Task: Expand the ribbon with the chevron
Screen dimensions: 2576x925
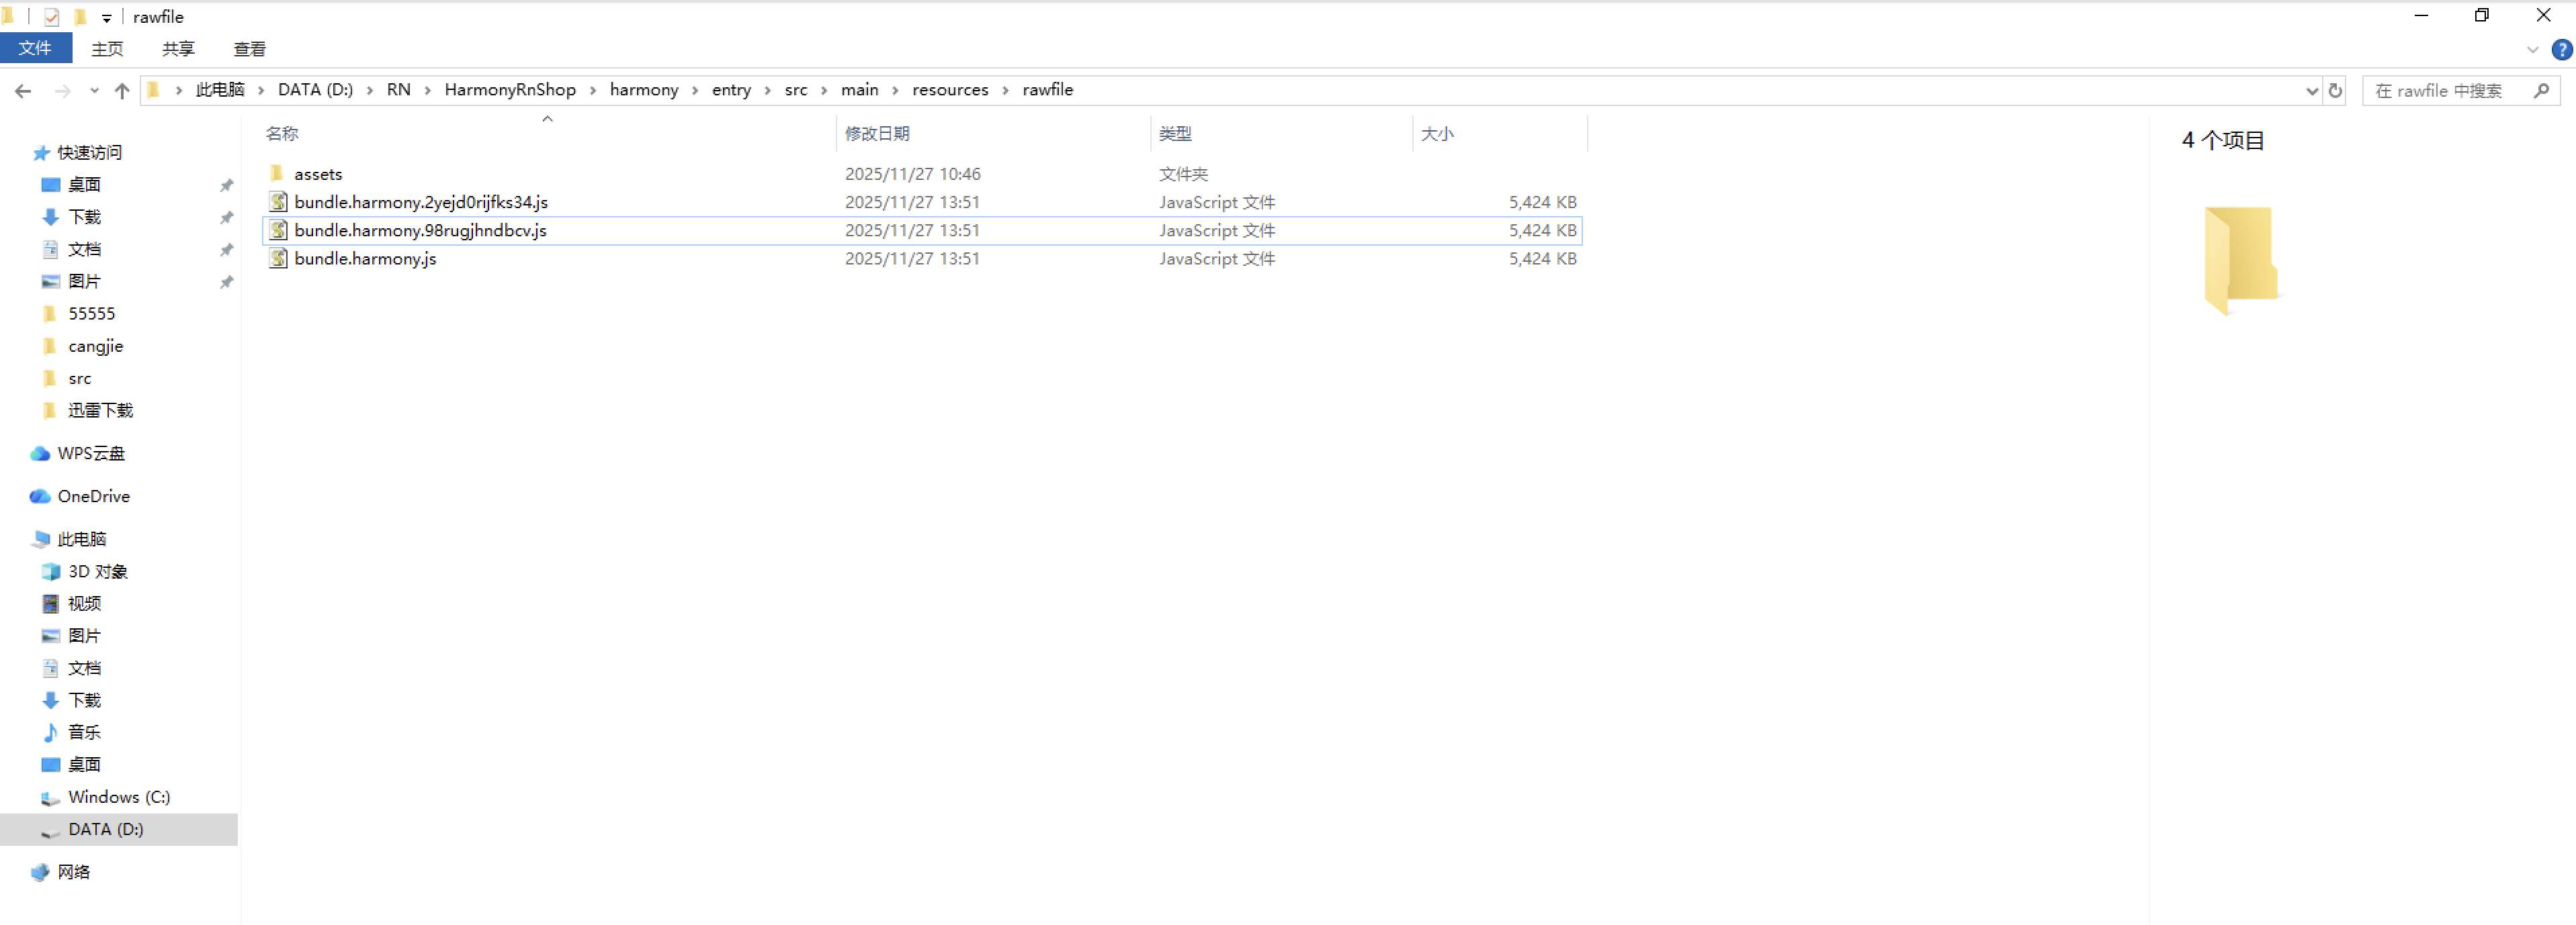Action: (2532, 49)
